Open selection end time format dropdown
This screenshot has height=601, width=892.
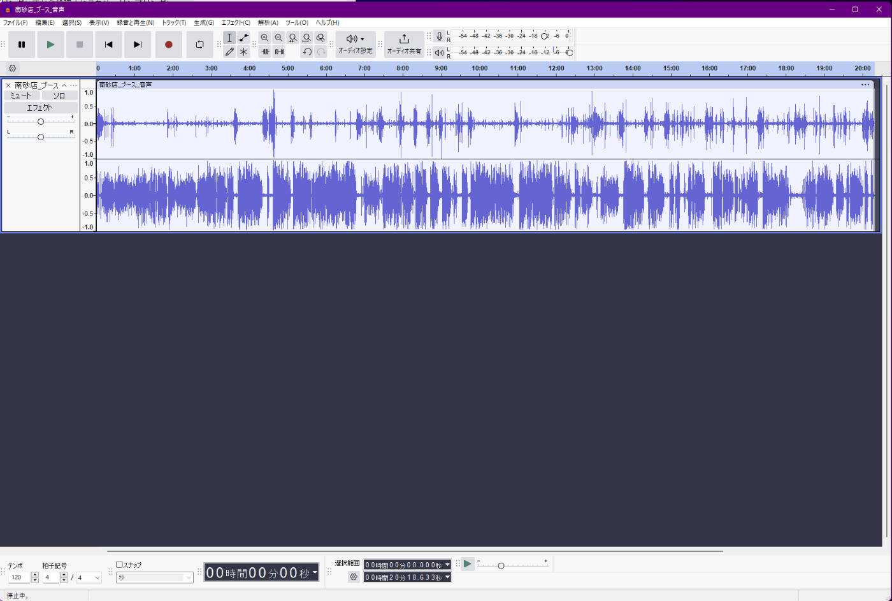coord(447,577)
